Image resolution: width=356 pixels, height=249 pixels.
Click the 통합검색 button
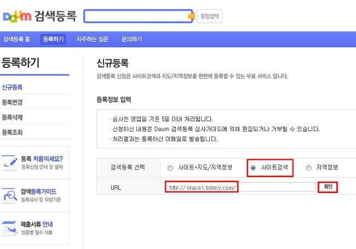tap(210, 16)
